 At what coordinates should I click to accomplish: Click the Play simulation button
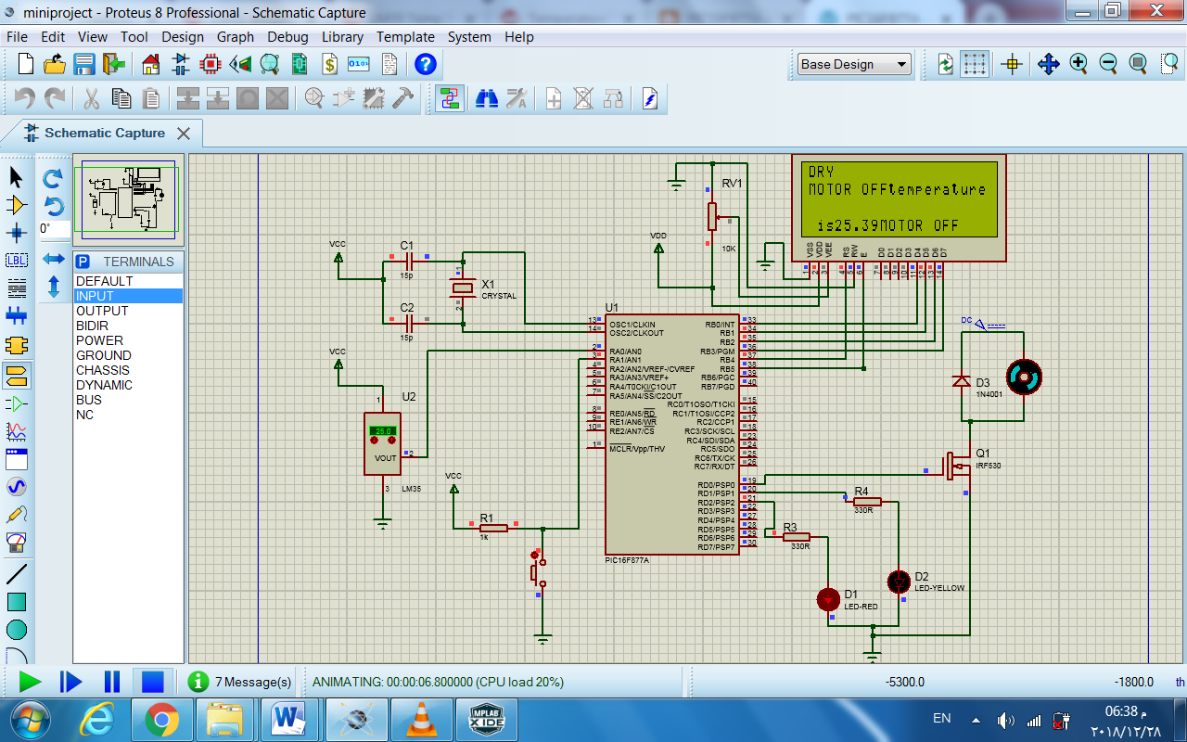[x=30, y=682]
